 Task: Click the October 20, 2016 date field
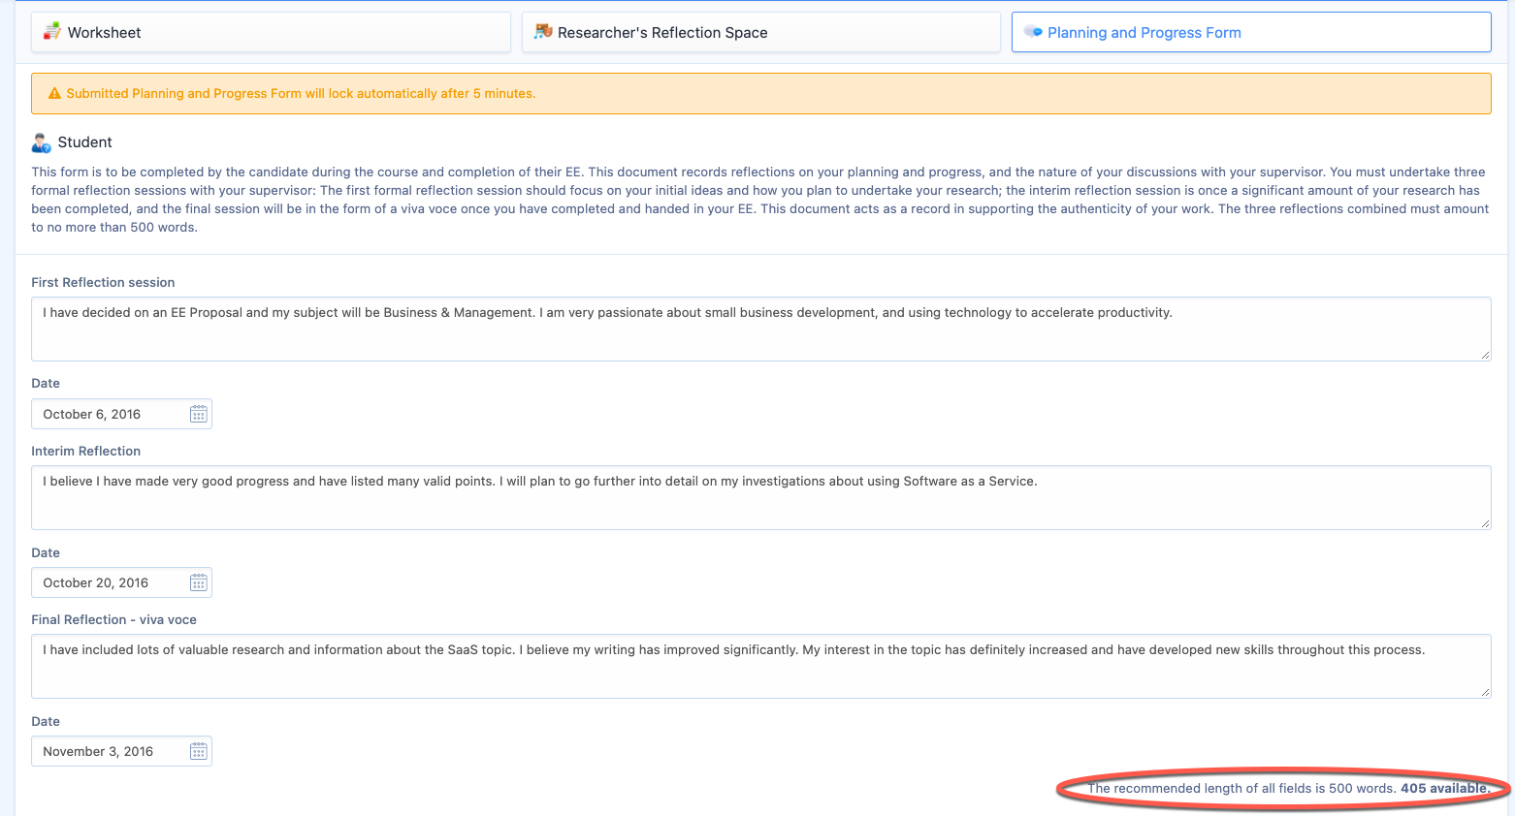(x=121, y=582)
